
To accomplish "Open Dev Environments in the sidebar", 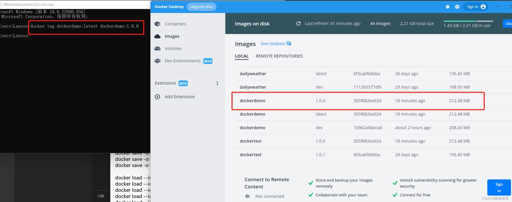I will pos(182,61).
